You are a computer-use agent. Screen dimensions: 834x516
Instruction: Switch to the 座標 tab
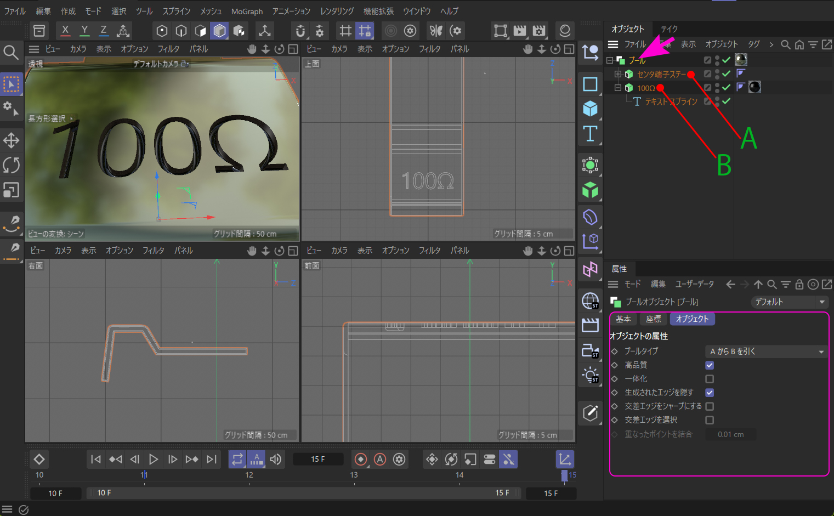tap(653, 319)
